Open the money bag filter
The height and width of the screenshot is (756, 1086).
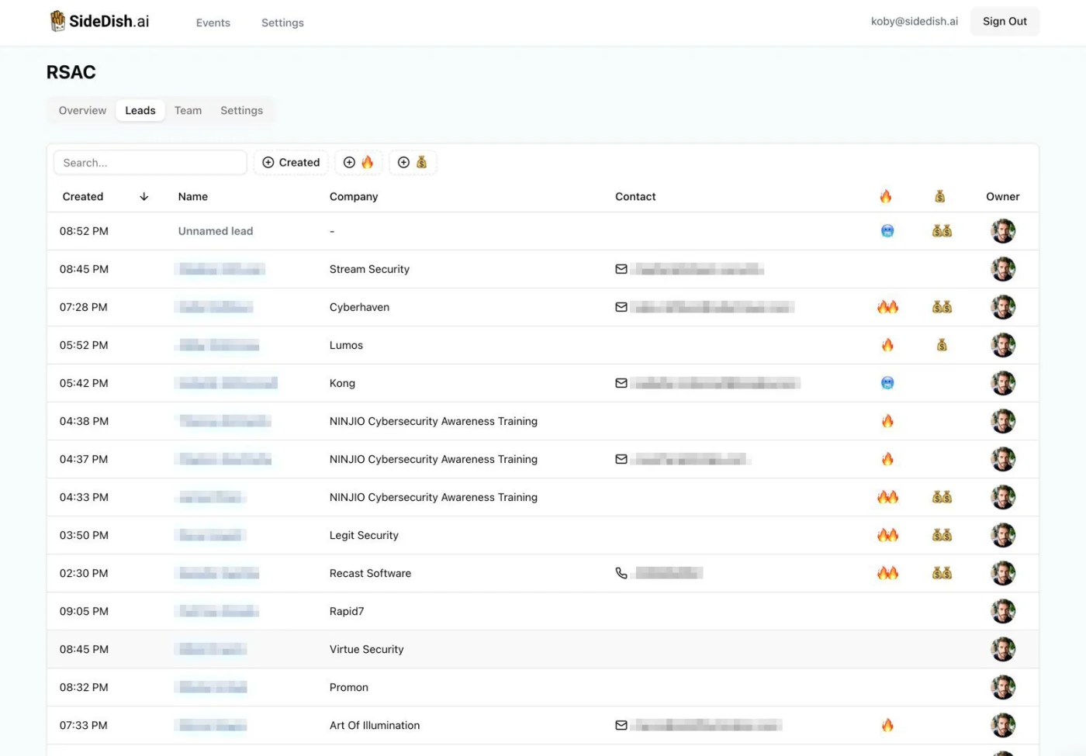click(413, 162)
